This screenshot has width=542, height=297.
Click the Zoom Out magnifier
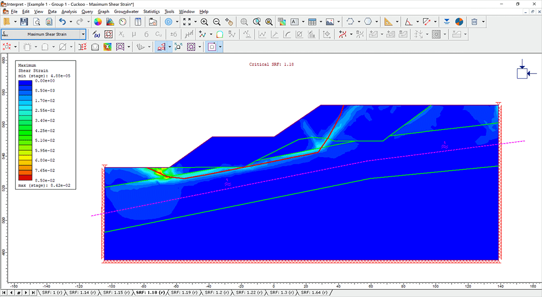(x=216, y=22)
